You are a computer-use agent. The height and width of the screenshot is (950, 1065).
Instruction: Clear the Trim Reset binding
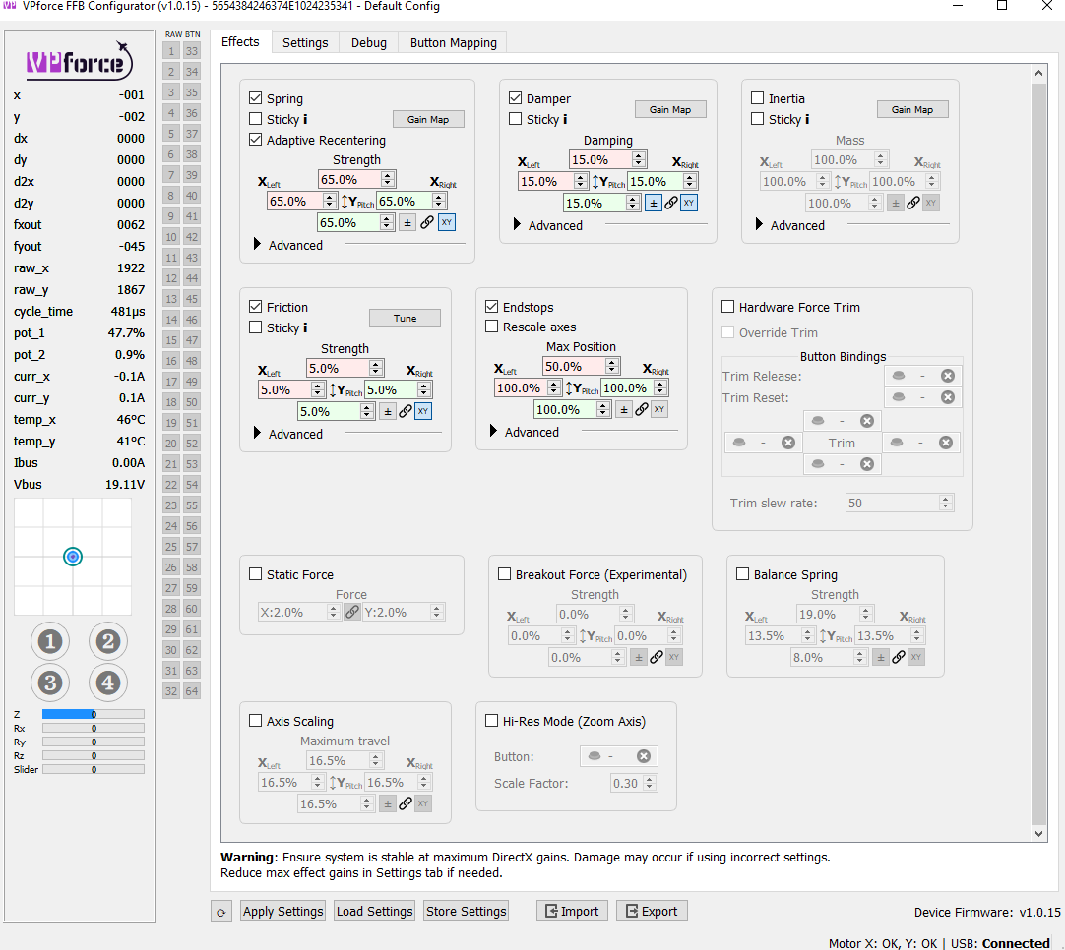tap(948, 397)
